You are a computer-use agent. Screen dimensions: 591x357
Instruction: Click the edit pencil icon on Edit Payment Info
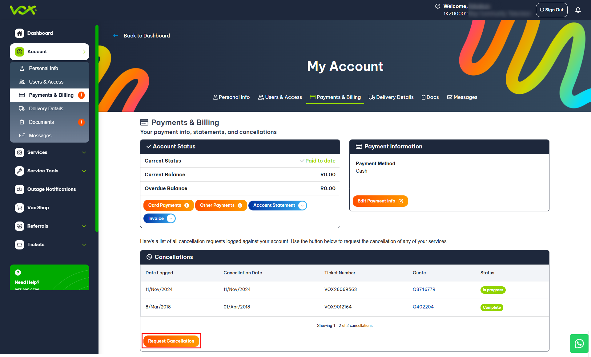(401, 201)
